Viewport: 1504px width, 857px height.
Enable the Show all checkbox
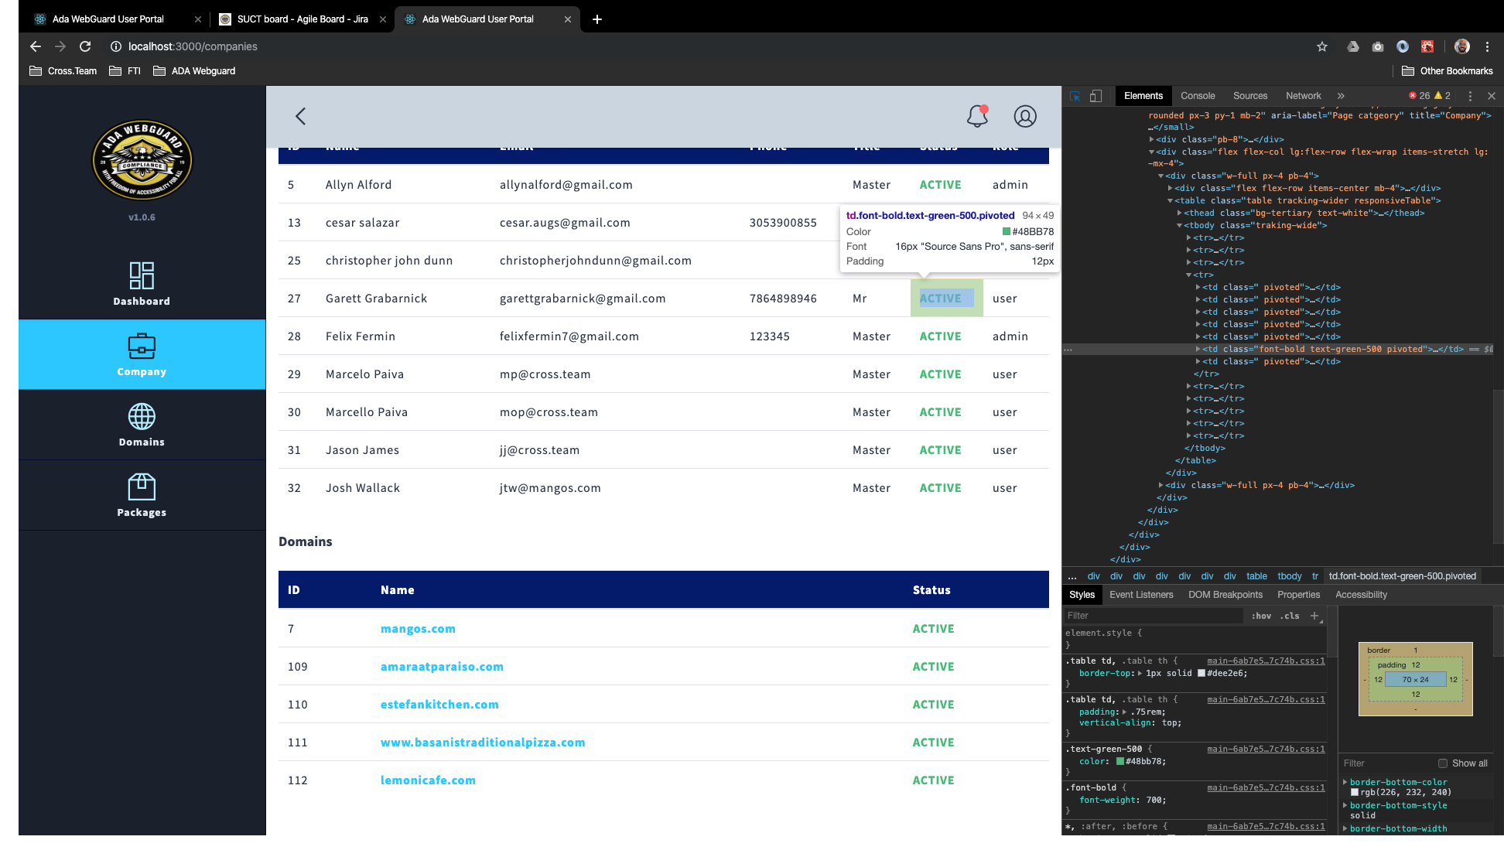[x=1443, y=763]
